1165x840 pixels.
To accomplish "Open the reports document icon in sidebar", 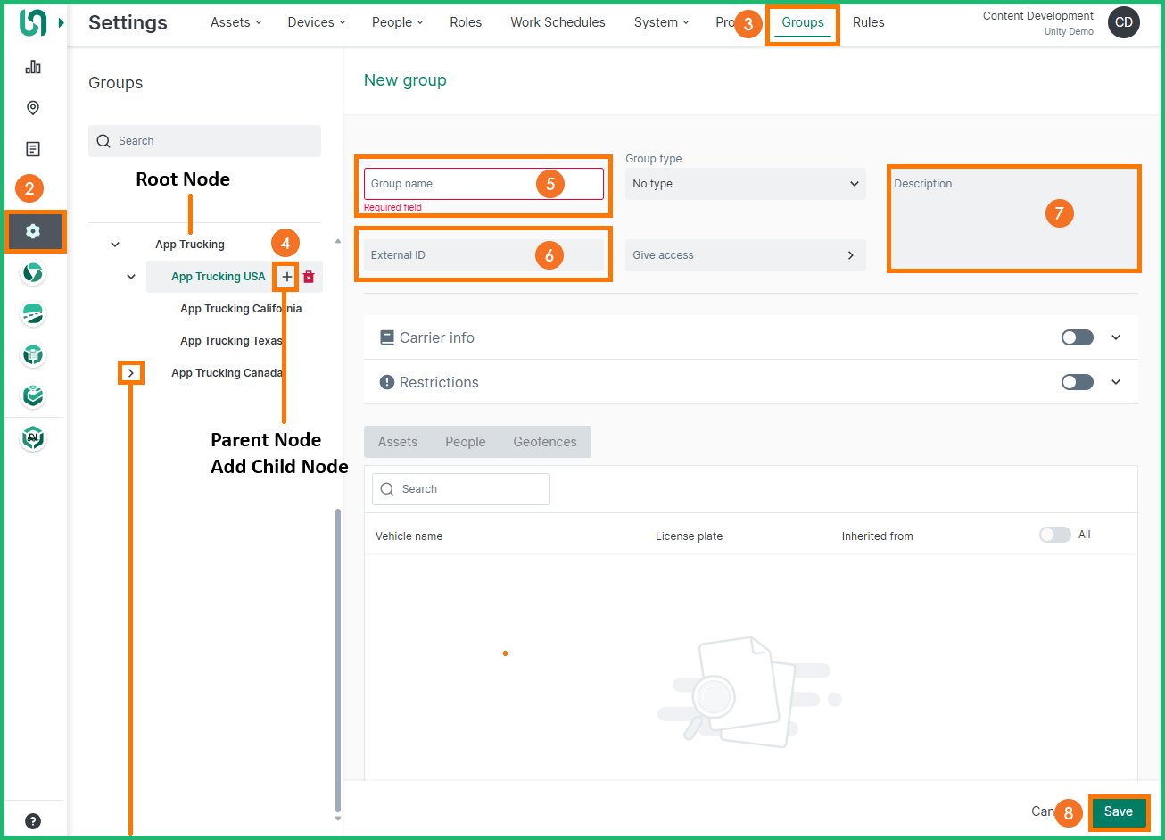I will pos(33,149).
